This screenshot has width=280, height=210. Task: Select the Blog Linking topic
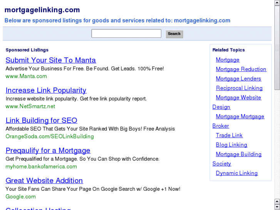click(231, 145)
